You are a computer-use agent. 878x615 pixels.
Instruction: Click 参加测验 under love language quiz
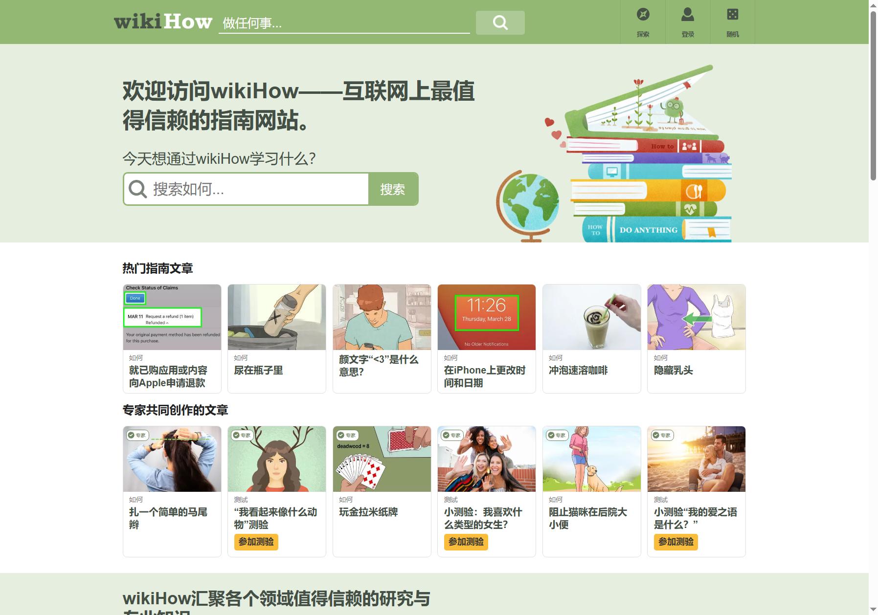click(676, 542)
